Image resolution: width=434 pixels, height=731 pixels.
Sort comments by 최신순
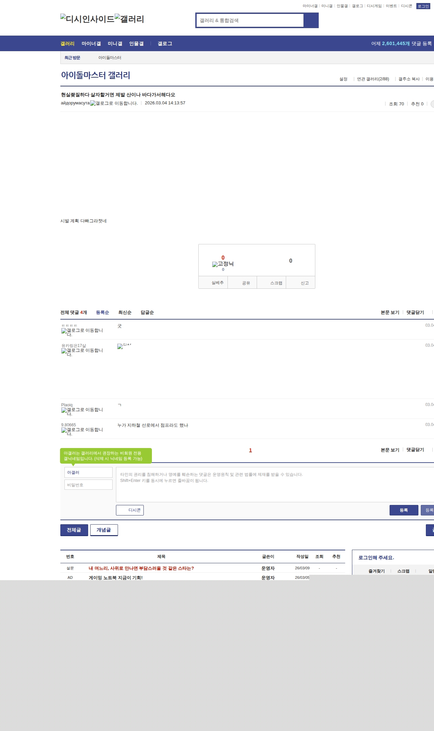click(x=125, y=312)
